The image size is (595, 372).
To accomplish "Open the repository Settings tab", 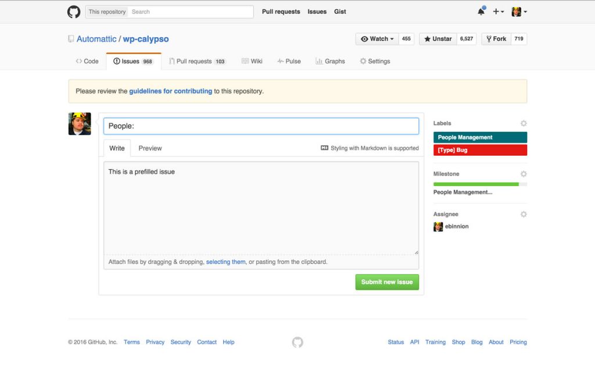I will (375, 61).
